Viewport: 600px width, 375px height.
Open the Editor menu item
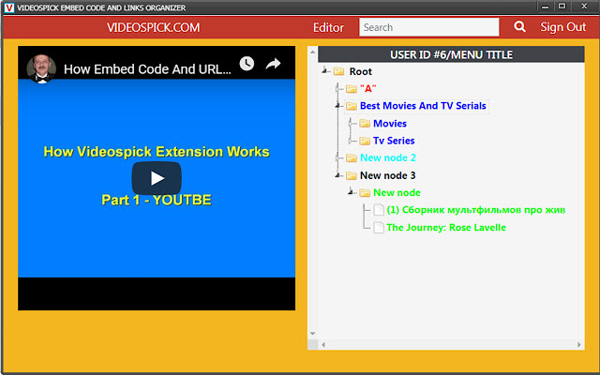click(x=328, y=27)
